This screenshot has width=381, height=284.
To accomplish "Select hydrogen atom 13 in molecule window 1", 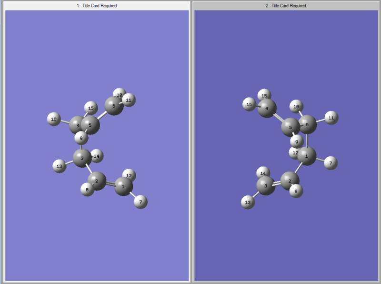I will [59, 166].
